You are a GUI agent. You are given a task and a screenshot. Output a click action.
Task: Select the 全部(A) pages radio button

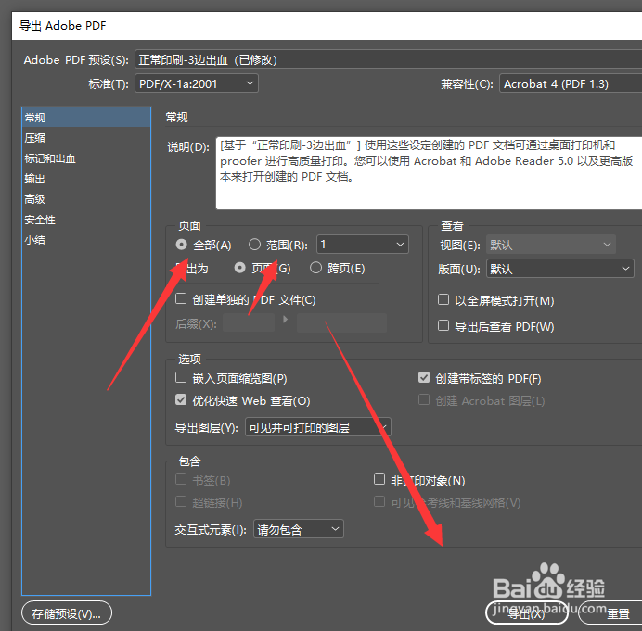click(182, 245)
